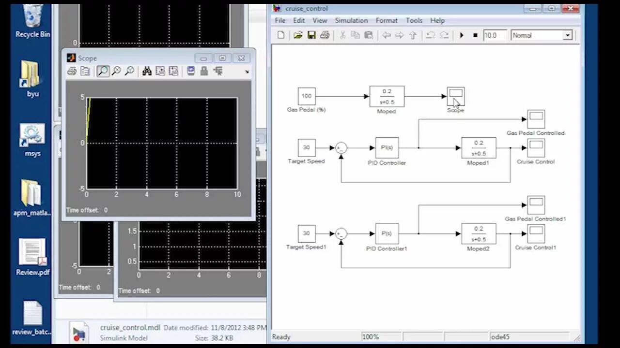This screenshot has width=620, height=348.
Task: Select the Gas Pedal (%) constant block
Action: 307,96
